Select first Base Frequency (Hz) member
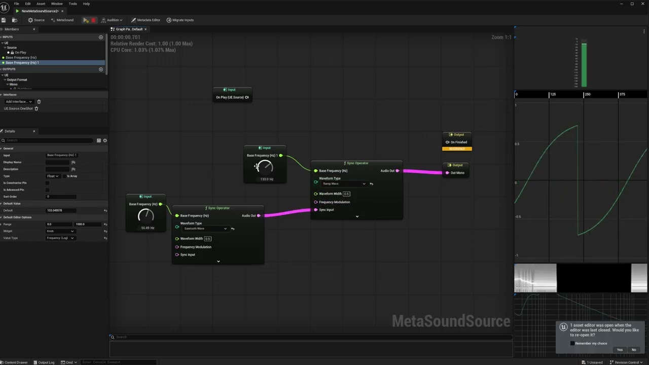The height and width of the screenshot is (365, 649). [21, 57]
